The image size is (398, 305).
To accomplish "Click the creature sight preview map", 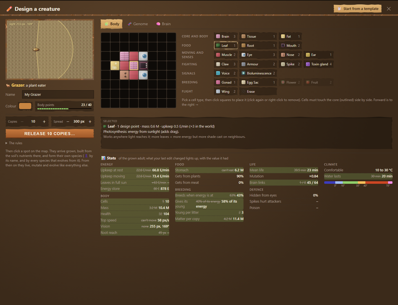I will click(x=50, y=50).
